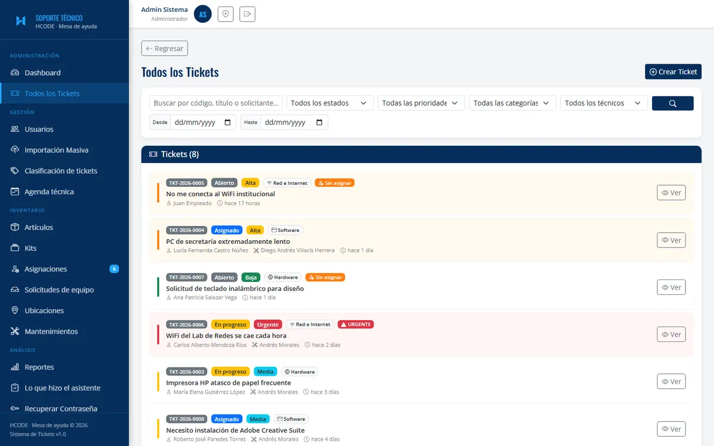Click the TKT-2026-0004 ticket code badge

tap(187, 230)
